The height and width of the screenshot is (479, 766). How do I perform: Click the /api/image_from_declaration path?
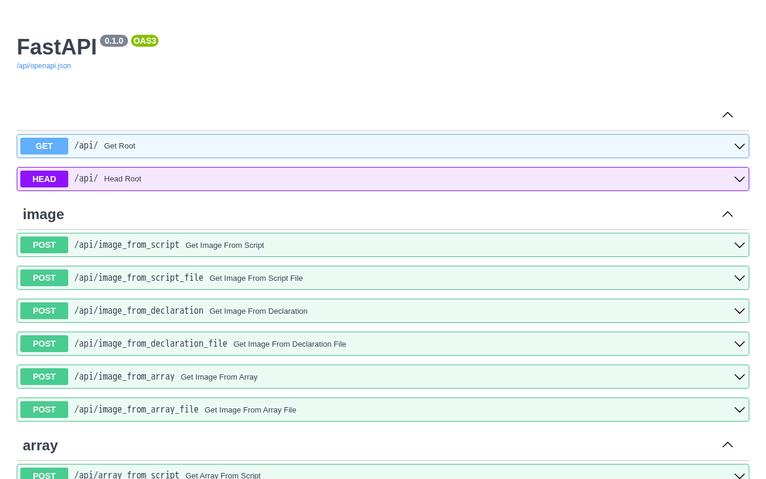coord(139,311)
